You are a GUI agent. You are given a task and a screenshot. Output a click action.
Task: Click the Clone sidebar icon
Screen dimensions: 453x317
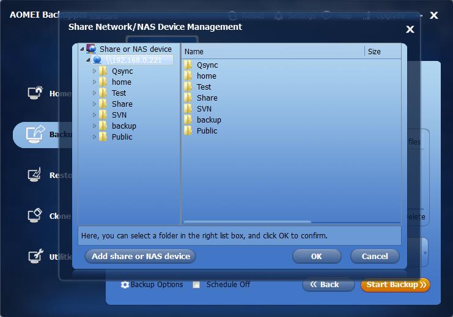pyautogui.click(x=35, y=215)
